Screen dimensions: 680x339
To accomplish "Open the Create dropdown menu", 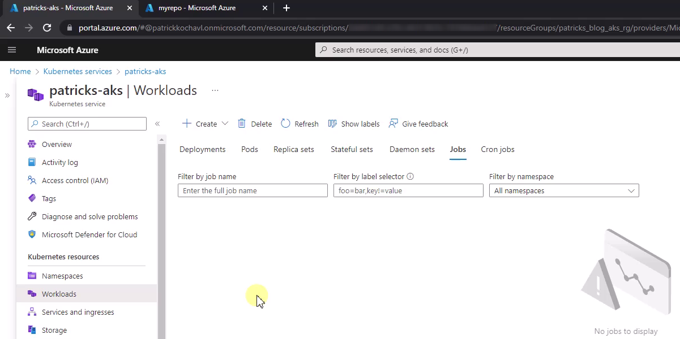I will (205, 124).
